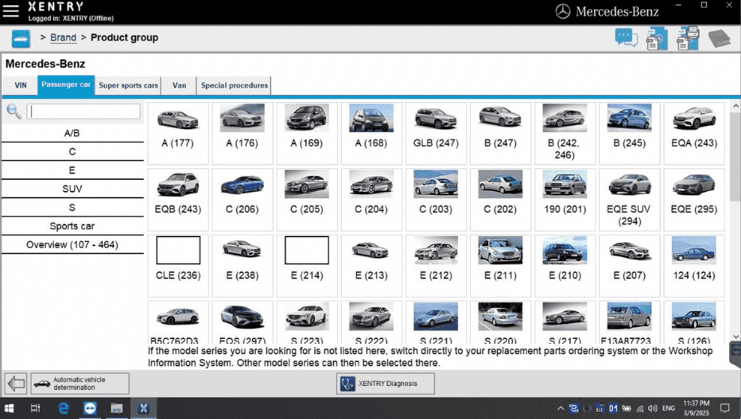The image size is (741, 419).
Task: Open the Special procedures tab
Action: 234,85
